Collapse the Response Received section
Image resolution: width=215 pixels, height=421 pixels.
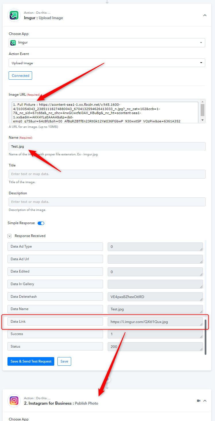[9, 236]
